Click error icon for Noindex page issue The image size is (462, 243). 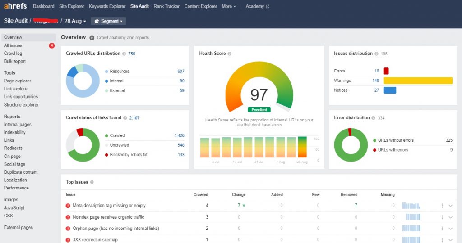(x=68, y=217)
